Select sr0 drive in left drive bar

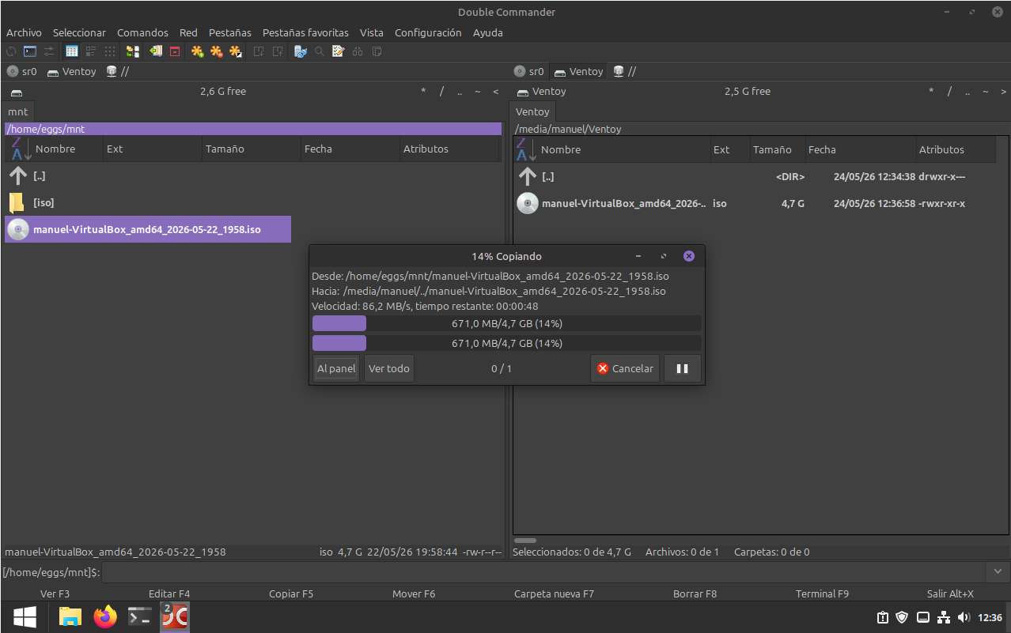(x=22, y=71)
